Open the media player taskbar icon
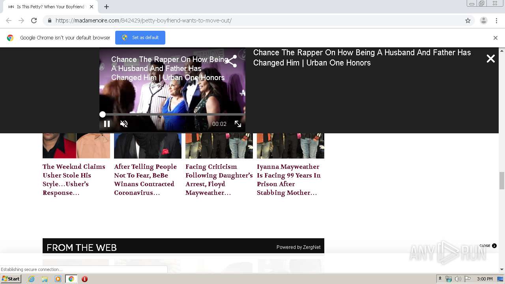The height and width of the screenshot is (284, 505). click(x=58, y=279)
